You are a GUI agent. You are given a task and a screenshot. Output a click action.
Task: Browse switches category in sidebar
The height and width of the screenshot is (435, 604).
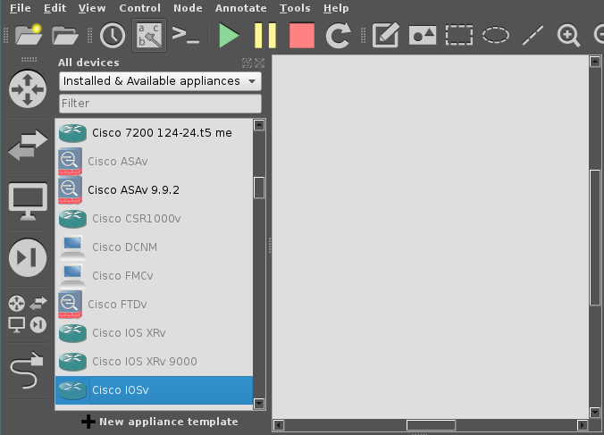(x=28, y=145)
